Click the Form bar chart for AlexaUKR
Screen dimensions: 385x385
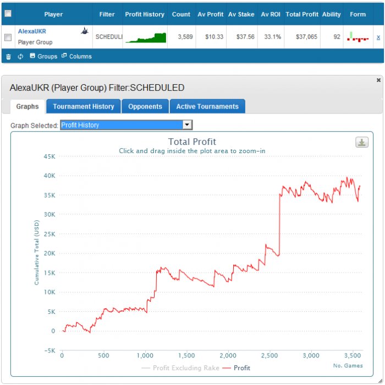click(x=358, y=37)
